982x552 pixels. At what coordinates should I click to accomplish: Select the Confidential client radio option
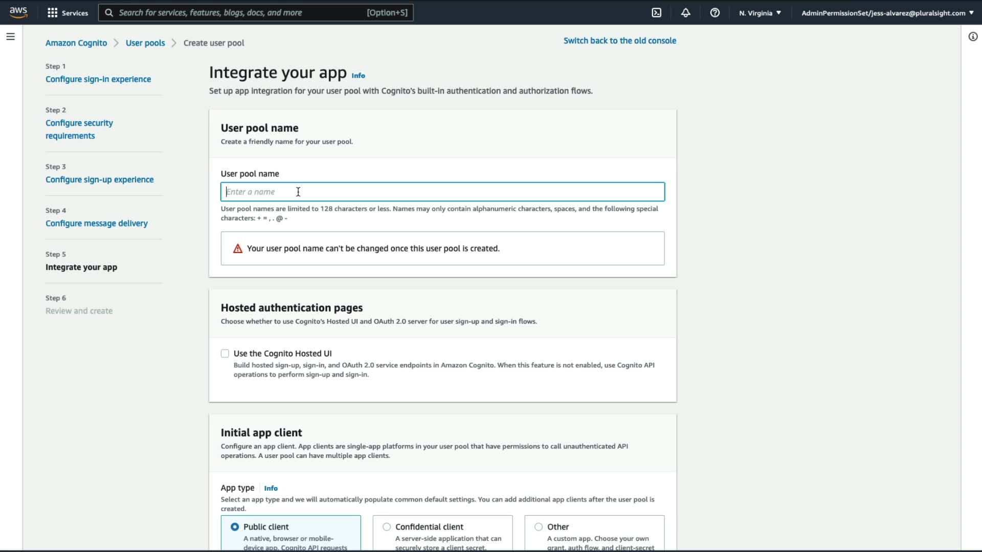click(x=387, y=527)
